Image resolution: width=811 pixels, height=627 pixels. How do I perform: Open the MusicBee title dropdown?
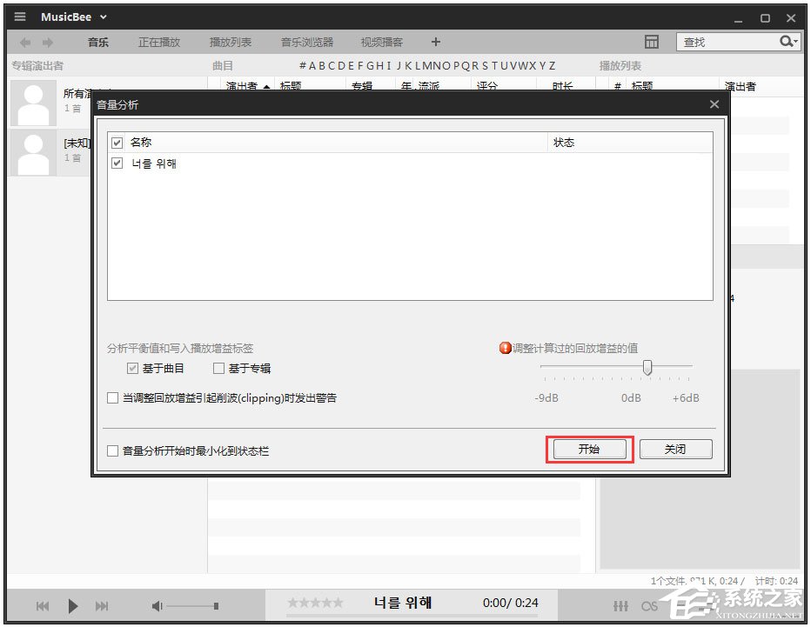click(104, 16)
